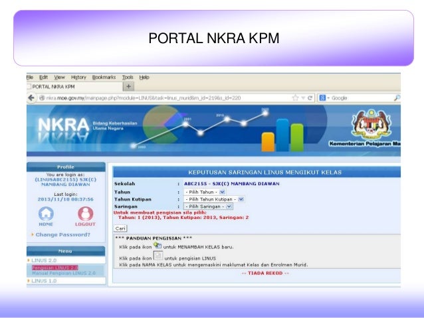Click the TIADA REKOD message
The height and width of the screenshot is (318, 424).
coord(265,273)
